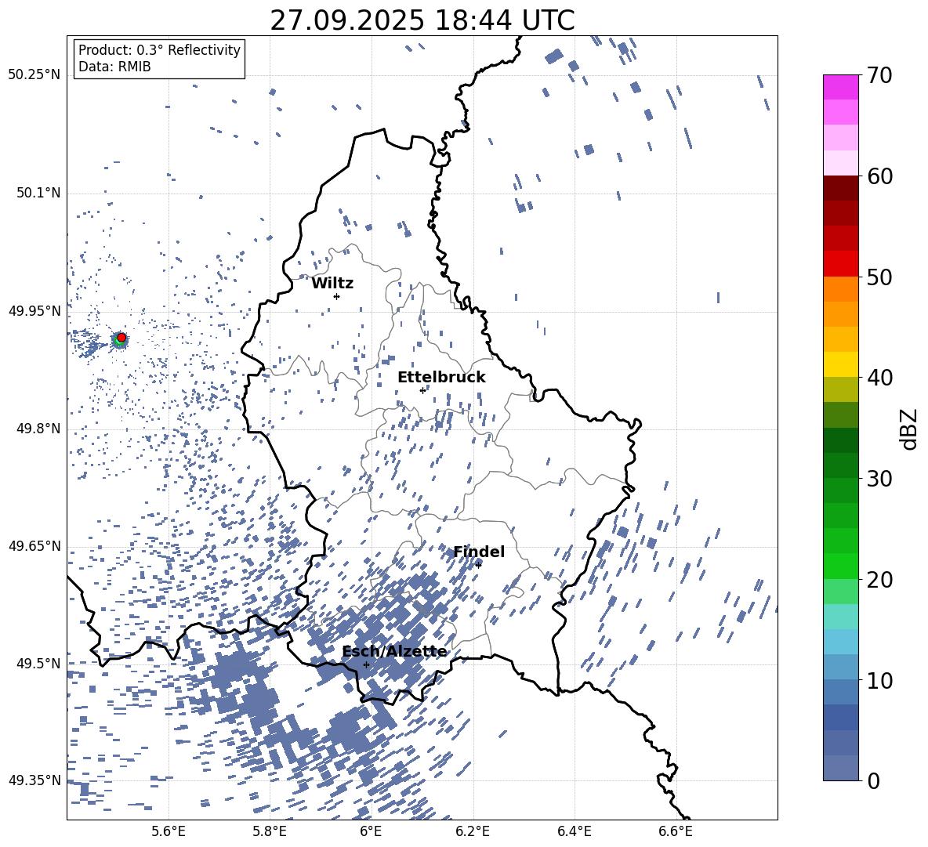Click the cross marker below Findel
Viewport: 928px width, 847px height.
coord(478,565)
